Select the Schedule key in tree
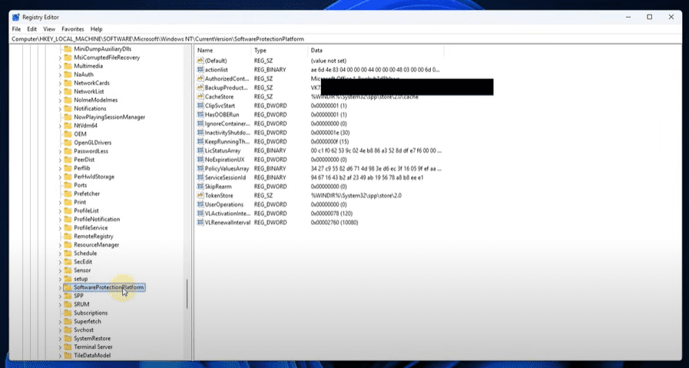Image resolution: width=689 pixels, height=368 pixels. [85, 254]
